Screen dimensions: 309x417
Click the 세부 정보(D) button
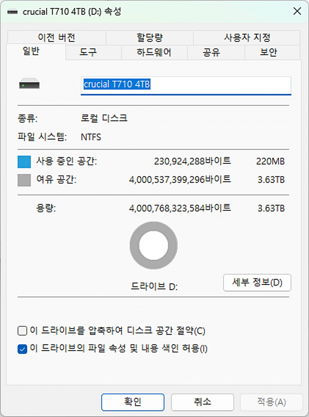[x=257, y=283]
